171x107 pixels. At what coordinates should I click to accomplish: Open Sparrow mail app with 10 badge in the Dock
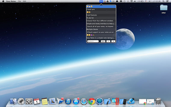tap(60, 101)
